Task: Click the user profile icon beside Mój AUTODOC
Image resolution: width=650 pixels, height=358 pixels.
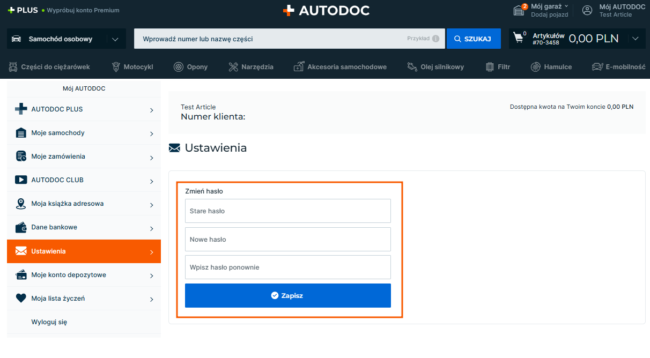Action: pyautogui.click(x=588, y=10)
